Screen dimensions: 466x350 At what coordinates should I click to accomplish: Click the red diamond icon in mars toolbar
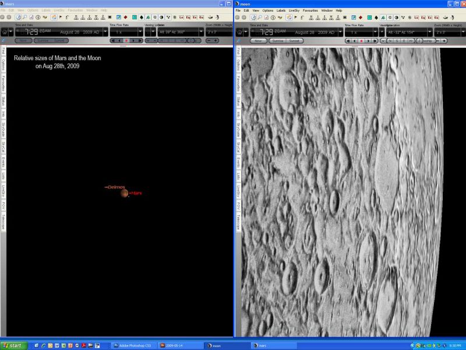click(125, 17)
